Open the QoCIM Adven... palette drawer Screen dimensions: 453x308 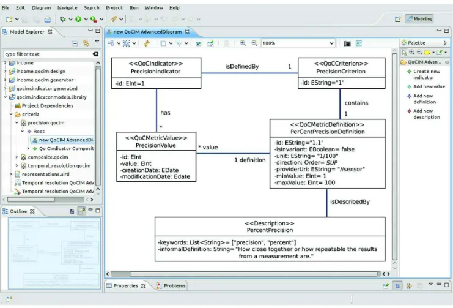pyautogui.click(x=424, y=62)
